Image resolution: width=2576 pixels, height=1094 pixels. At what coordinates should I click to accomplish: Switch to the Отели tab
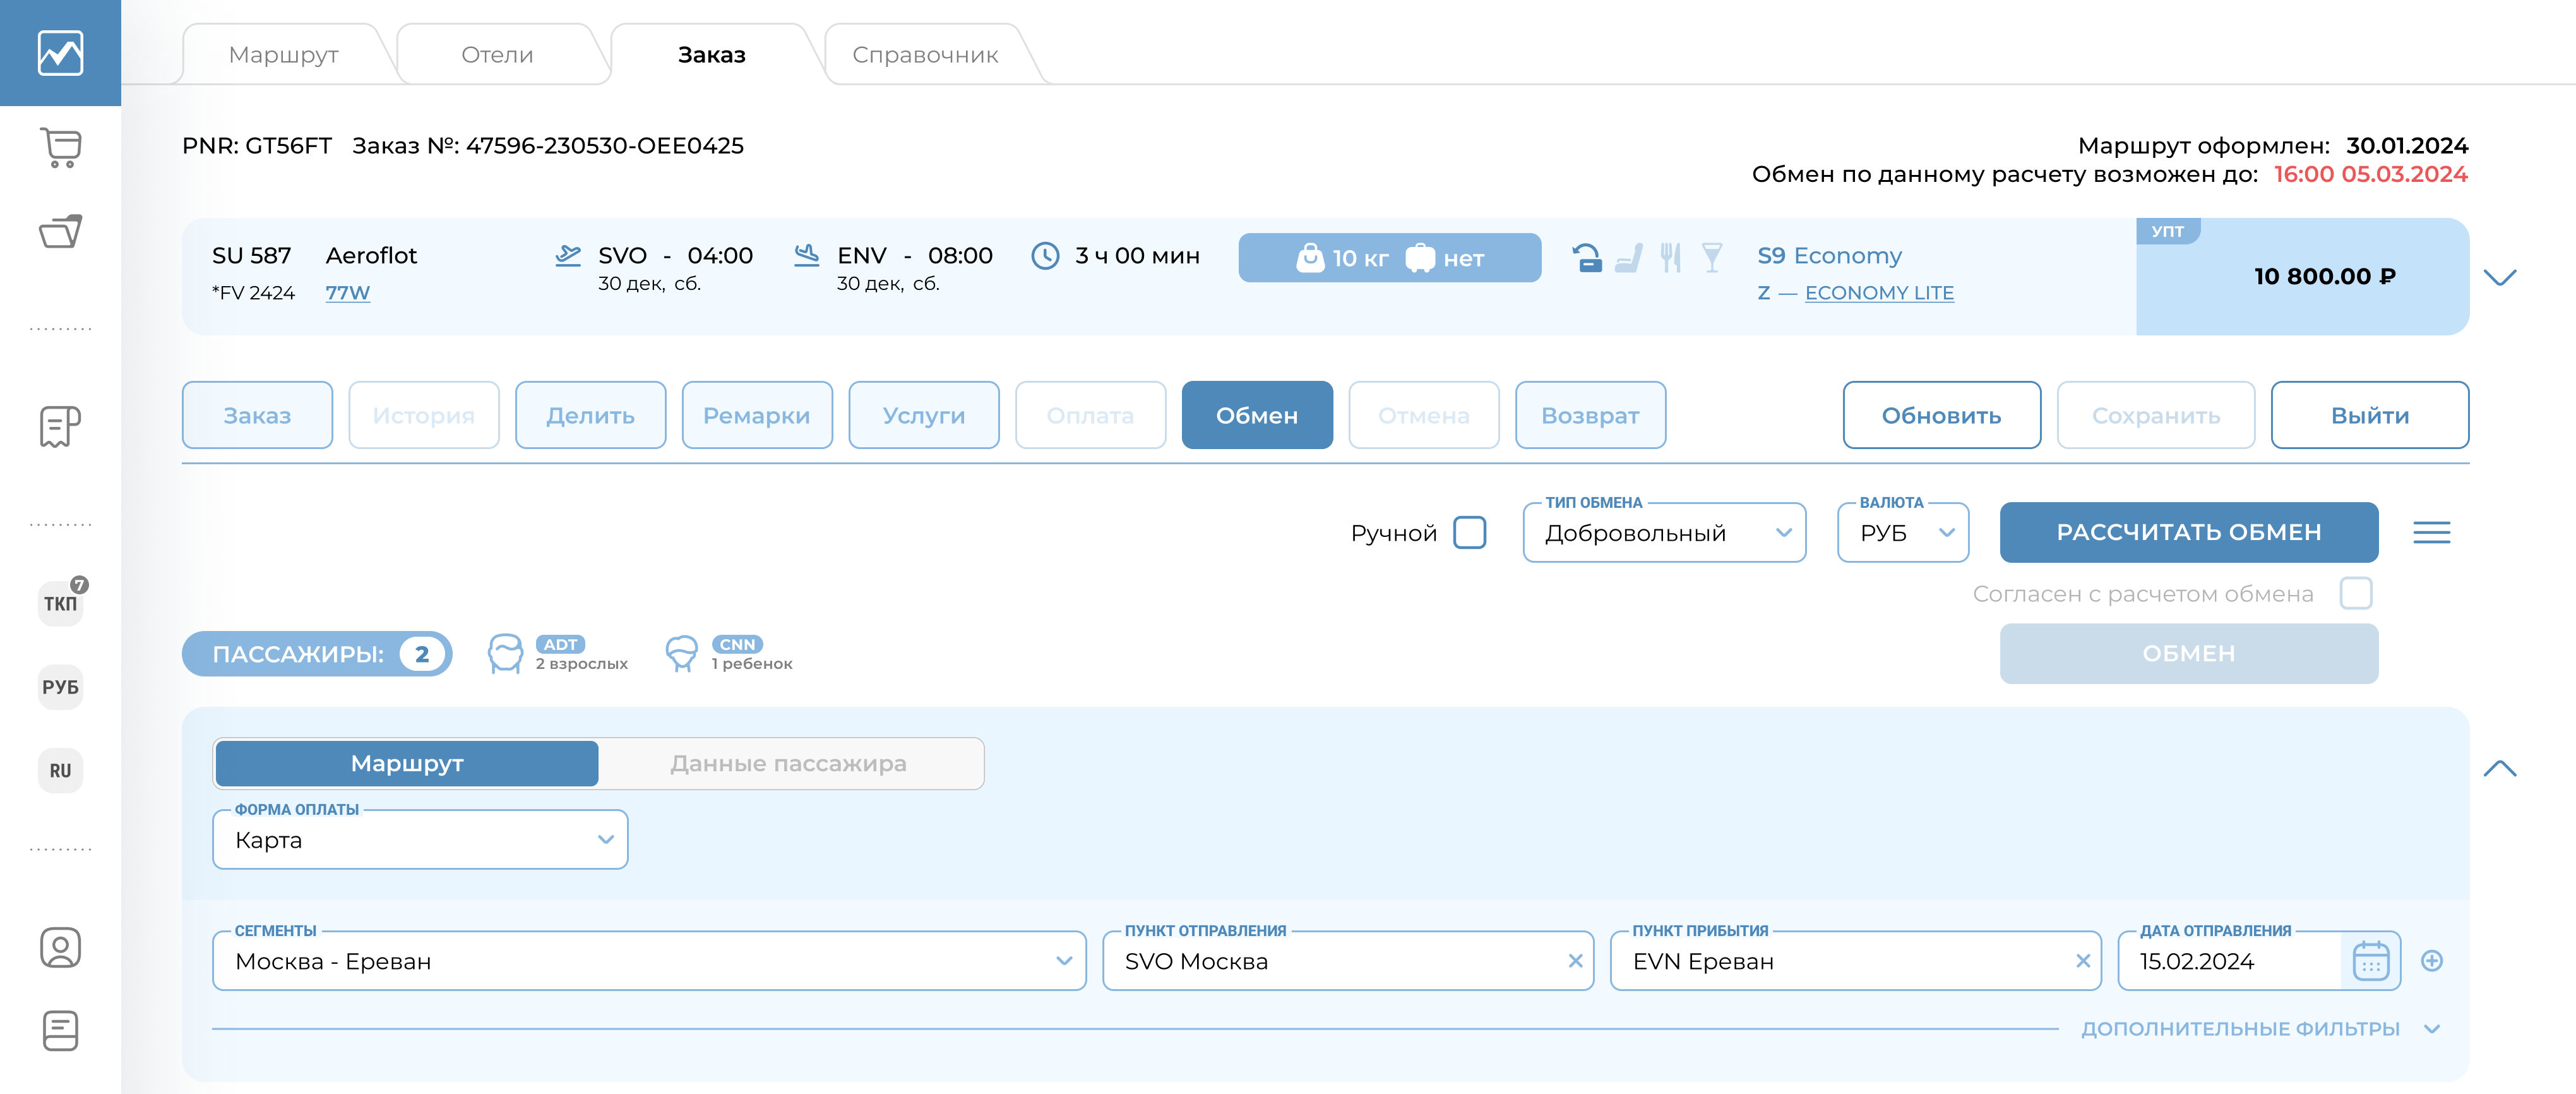coord(497,55)
